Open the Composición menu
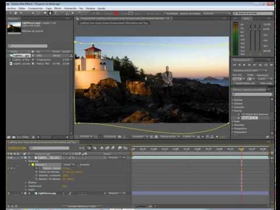This screenshot has height=210, width=280. click(36, 8)
